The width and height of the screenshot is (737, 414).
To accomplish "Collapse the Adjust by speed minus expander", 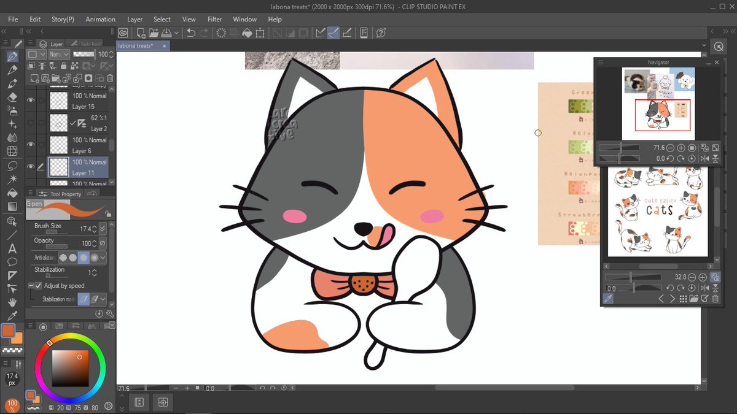I will [31, 286].
